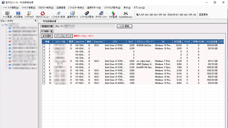Click the 237.33 GB HDD capacity cell
Screen dimensions: 228x128
tap(212, 48)
